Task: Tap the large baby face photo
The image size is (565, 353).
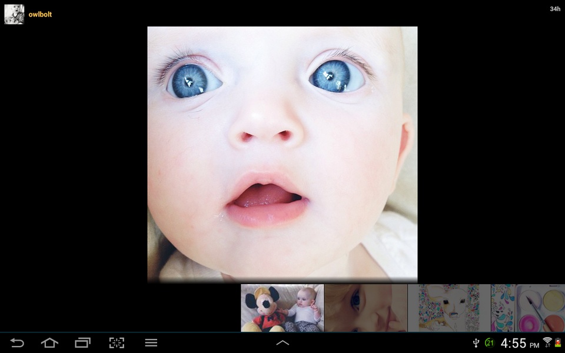Action: 282,154
